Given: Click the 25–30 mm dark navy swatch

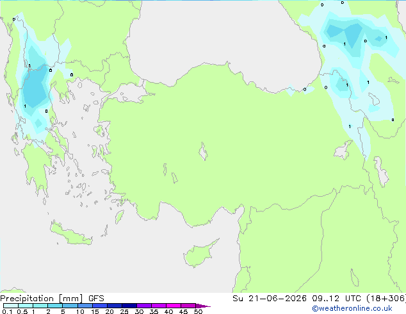Looking at the screenshot, I should 129,306.
